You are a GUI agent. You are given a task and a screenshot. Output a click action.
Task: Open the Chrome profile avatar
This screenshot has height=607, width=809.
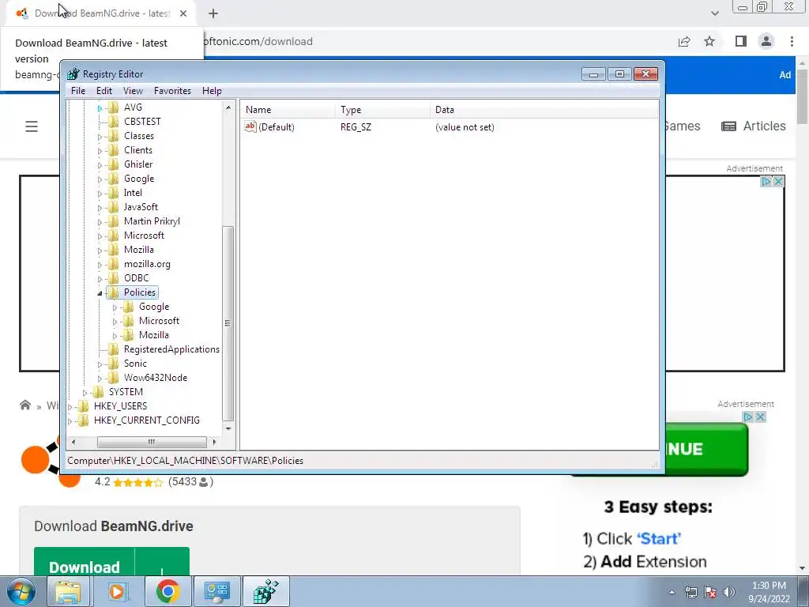(x=766, y=41)
